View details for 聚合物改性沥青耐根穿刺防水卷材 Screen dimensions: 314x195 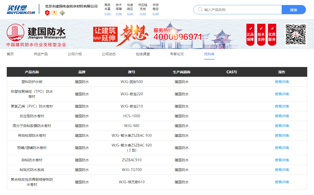282,182
